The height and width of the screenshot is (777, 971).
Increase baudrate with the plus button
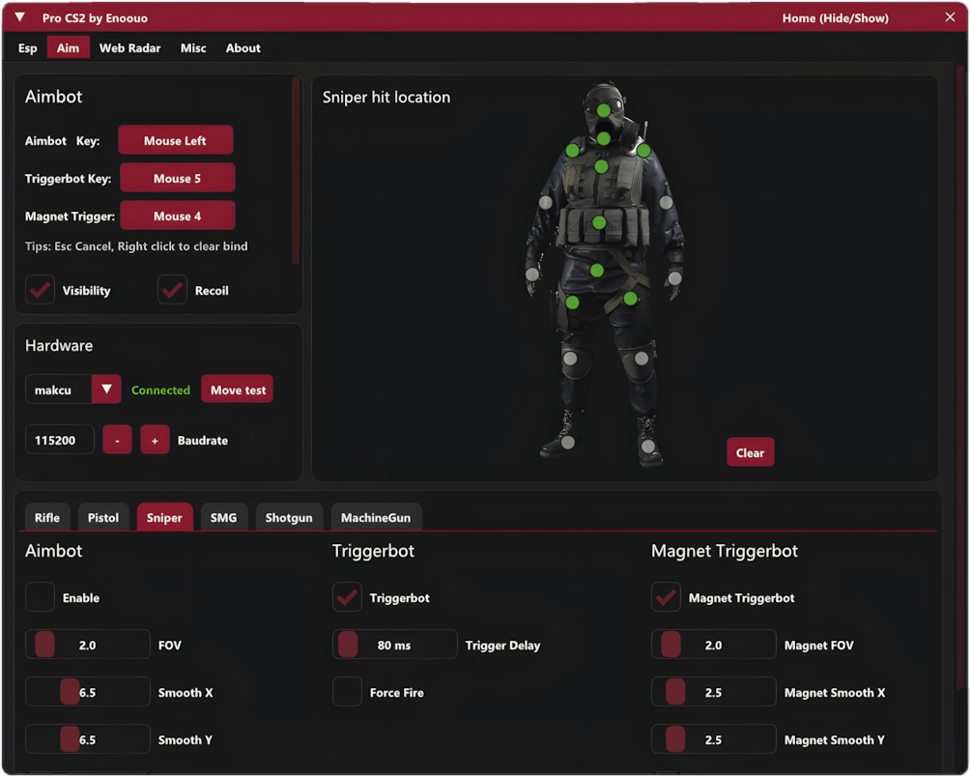click(x=155, y=440)
